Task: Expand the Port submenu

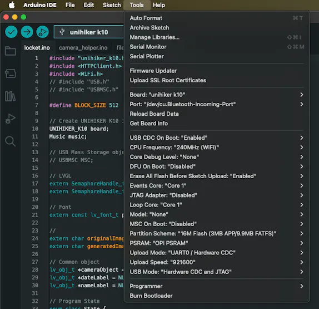Action: tap(217, 104)
